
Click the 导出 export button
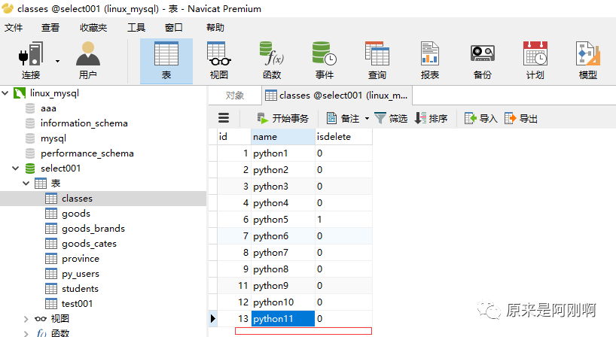521,118
